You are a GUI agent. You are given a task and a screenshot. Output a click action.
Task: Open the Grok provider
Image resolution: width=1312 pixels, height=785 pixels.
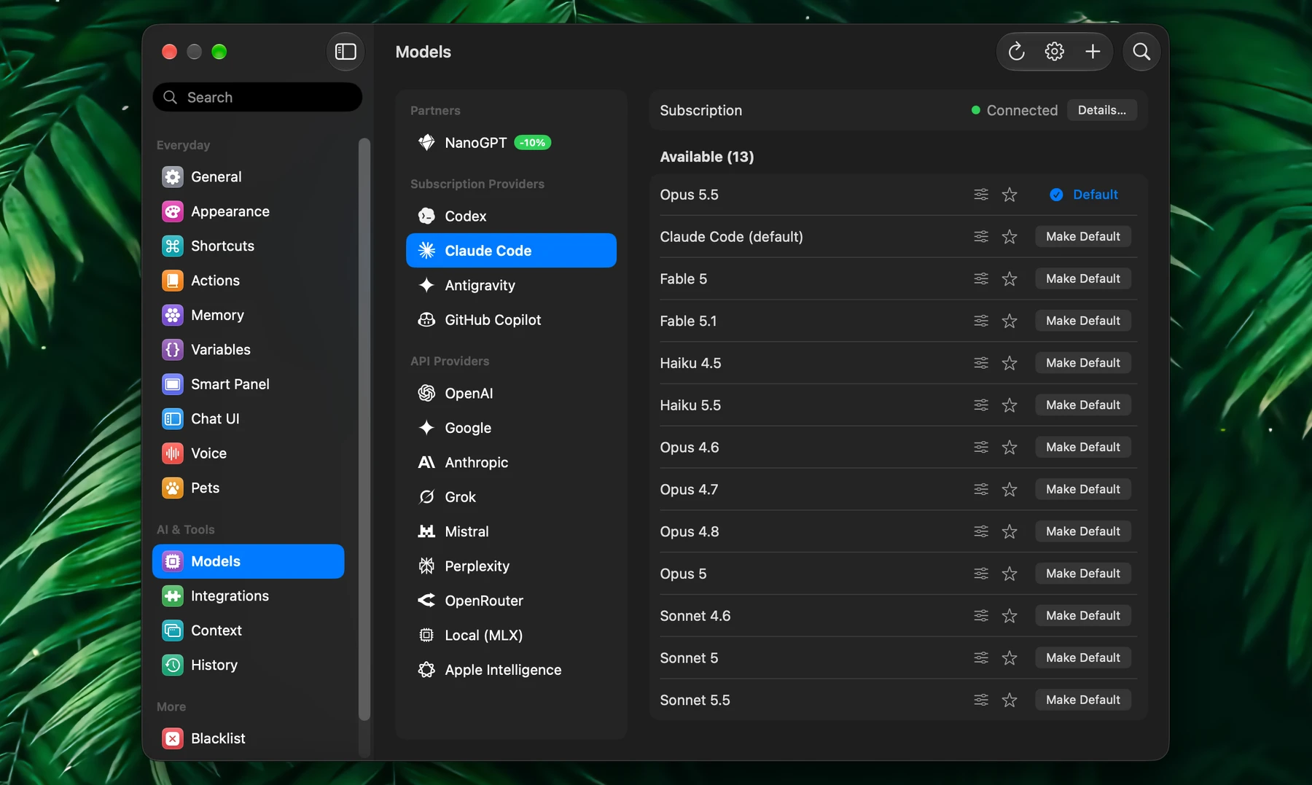[511, 497]
